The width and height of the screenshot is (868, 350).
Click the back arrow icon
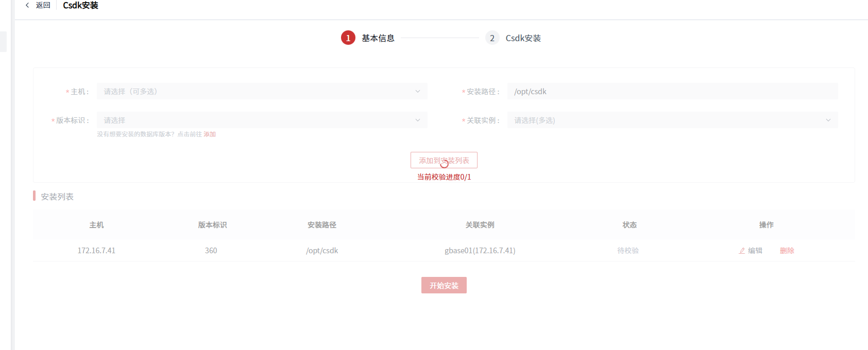click(x=27, y=5)
